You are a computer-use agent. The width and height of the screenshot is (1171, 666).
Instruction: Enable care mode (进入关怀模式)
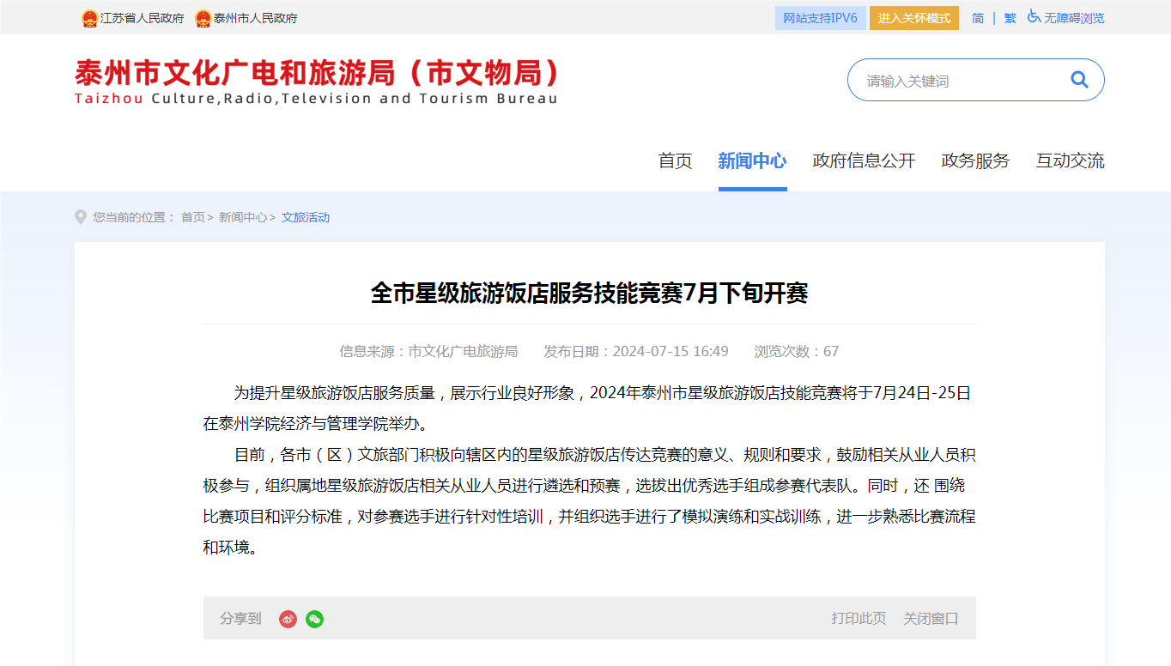[913, 18]
